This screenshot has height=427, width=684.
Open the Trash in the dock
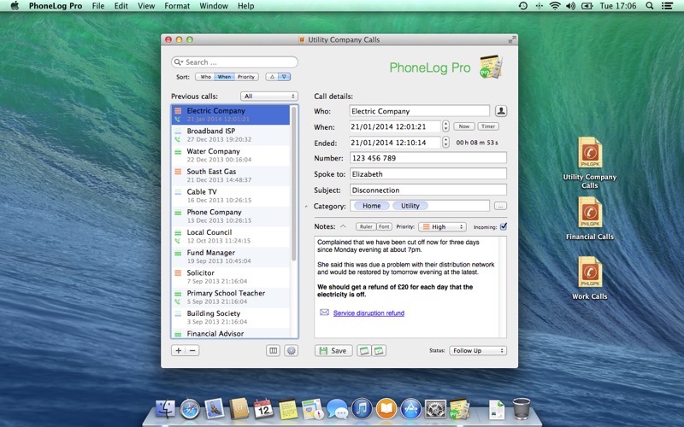click(522, 408)
